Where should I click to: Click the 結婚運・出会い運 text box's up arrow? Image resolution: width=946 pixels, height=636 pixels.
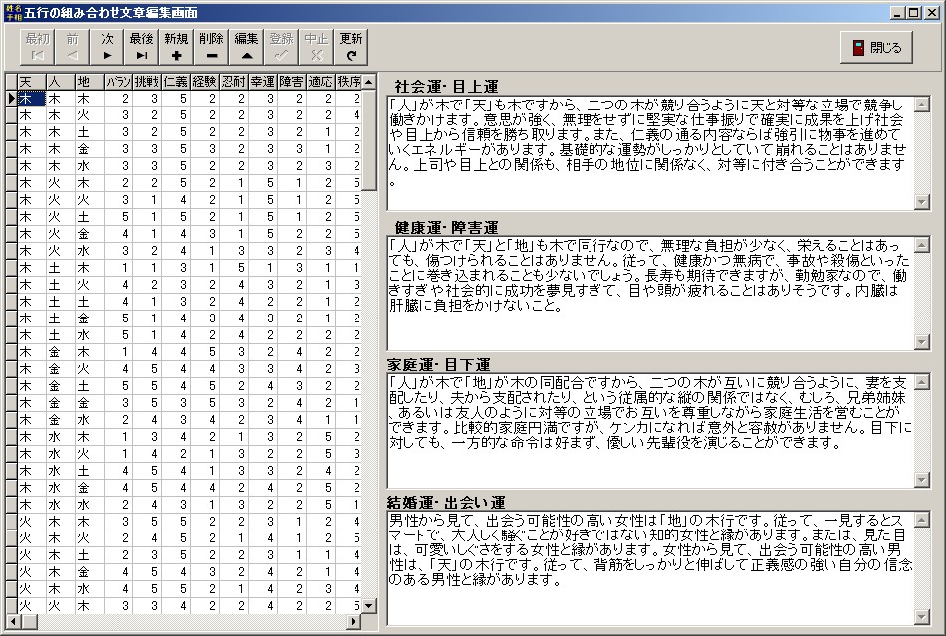tap(921, 520)
